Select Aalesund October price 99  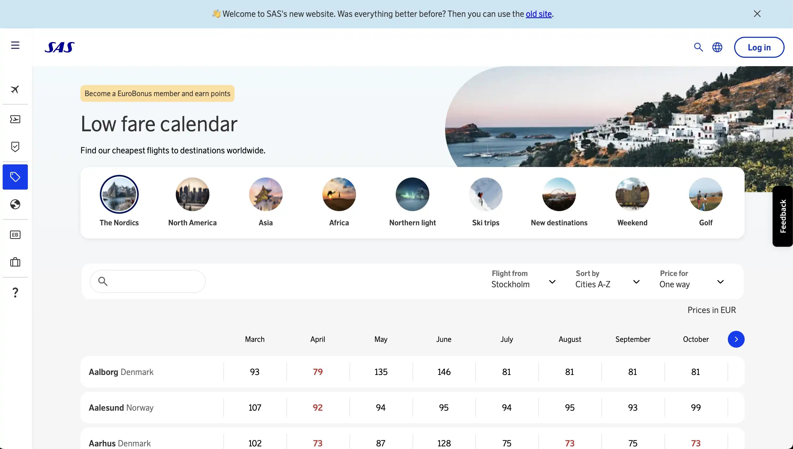(696, 408)
